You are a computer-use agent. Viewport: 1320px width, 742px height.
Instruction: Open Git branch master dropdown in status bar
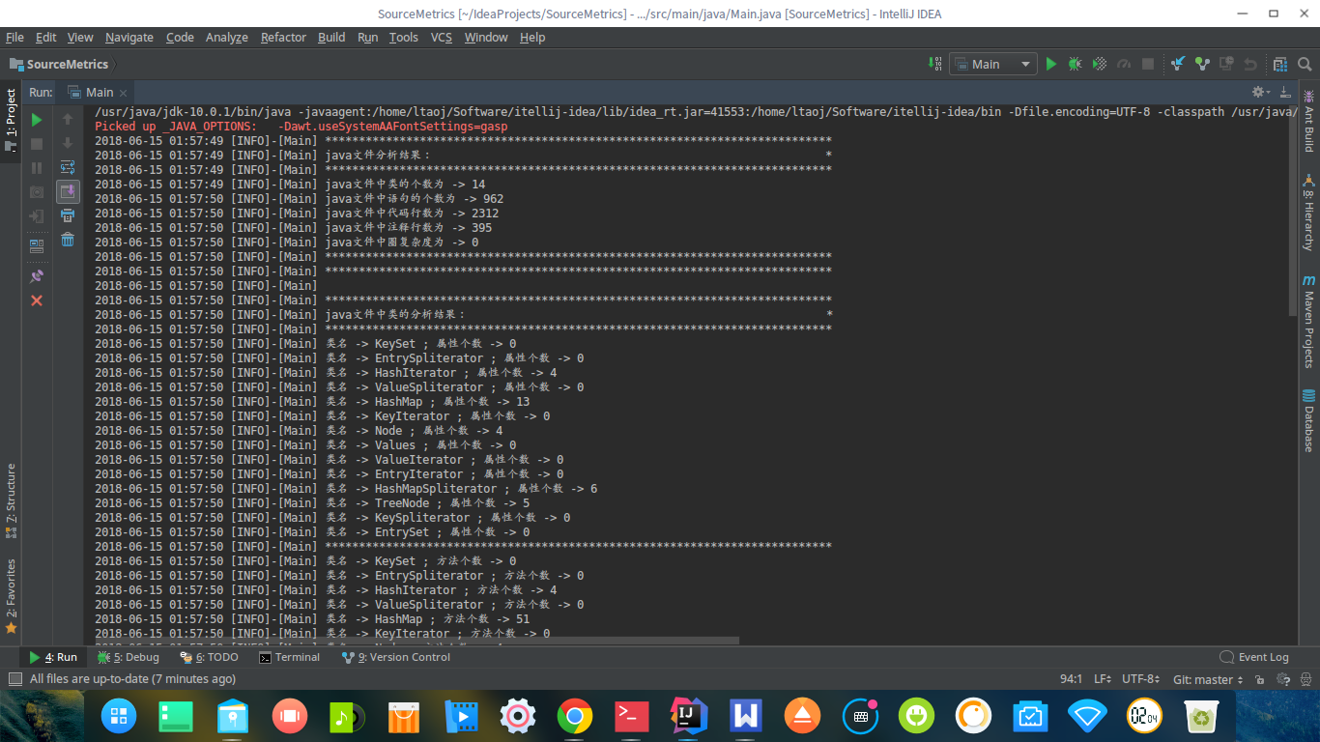pyautogui.click(x=1208, y=679)
